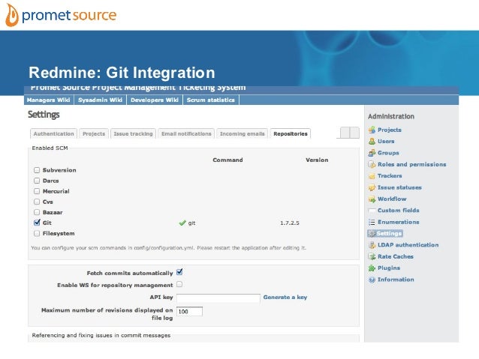The height and width of the screenshot is (359, 479).
Task: Click the Information icon in sidebar
Action: click(x=372, y=280)
